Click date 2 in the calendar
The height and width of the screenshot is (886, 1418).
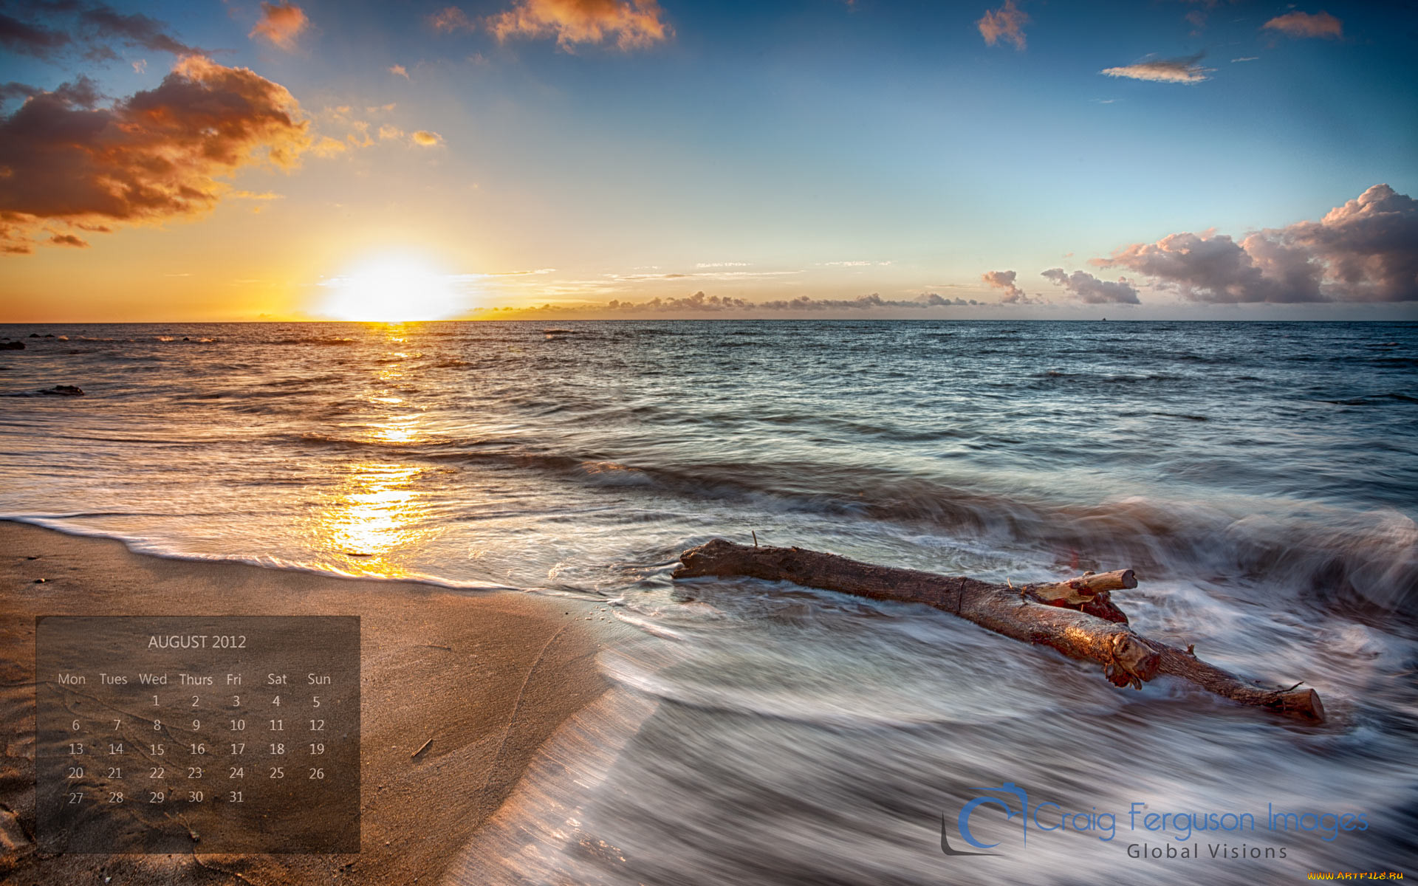tap(196, 701)
